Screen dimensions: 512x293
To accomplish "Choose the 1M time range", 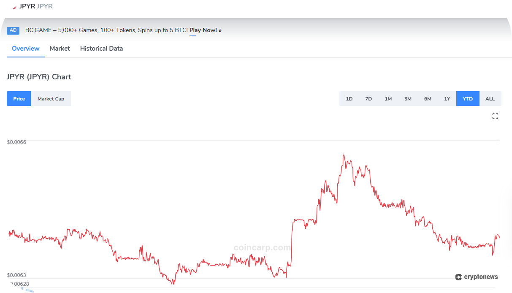I will [388, 99].
